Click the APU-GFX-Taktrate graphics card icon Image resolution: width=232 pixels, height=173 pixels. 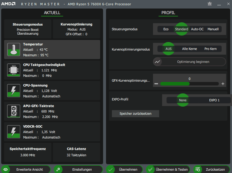[x=14, y=111]
